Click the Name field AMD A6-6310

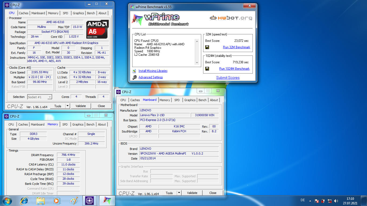pos(55,22)
